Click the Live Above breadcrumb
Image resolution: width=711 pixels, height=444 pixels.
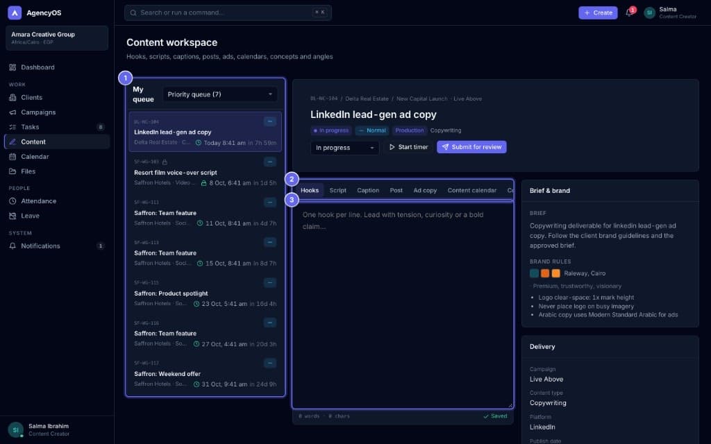[467, 99]
